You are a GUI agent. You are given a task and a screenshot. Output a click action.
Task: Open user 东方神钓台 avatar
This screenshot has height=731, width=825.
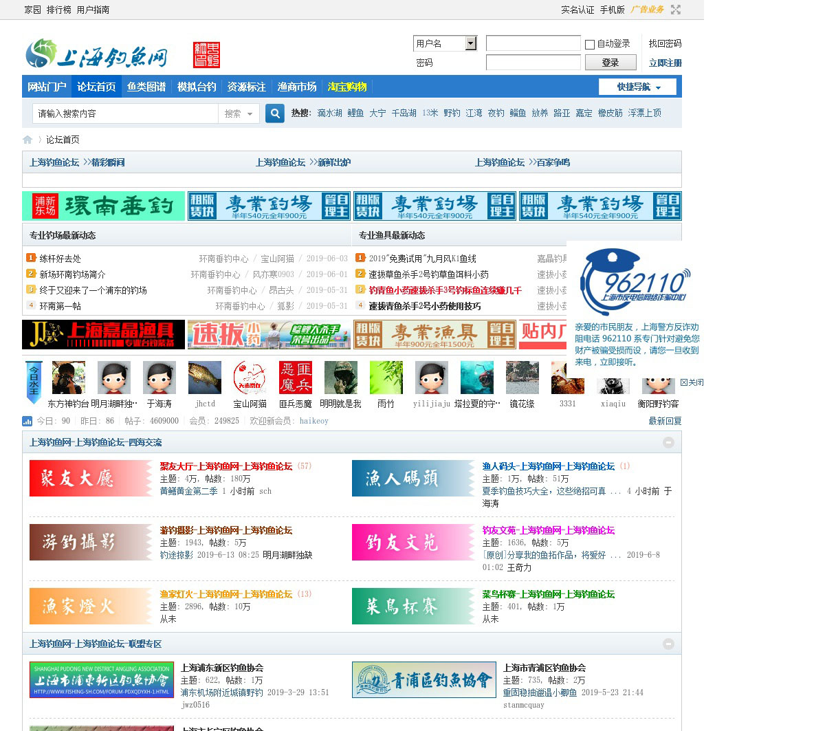pos(69,378)
